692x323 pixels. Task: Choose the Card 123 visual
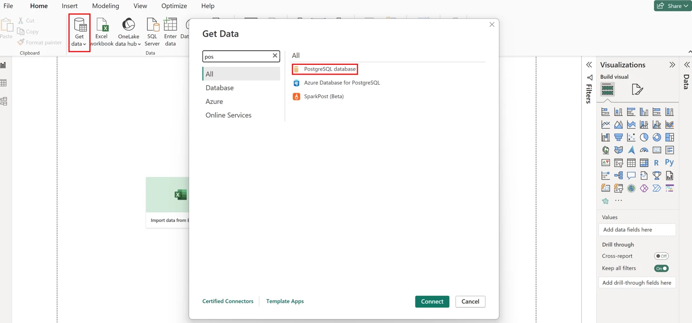[657, 150]
